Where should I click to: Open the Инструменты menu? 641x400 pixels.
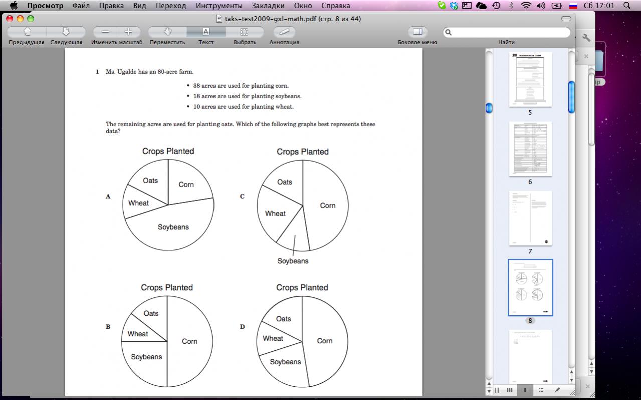(x=219, y=6)
